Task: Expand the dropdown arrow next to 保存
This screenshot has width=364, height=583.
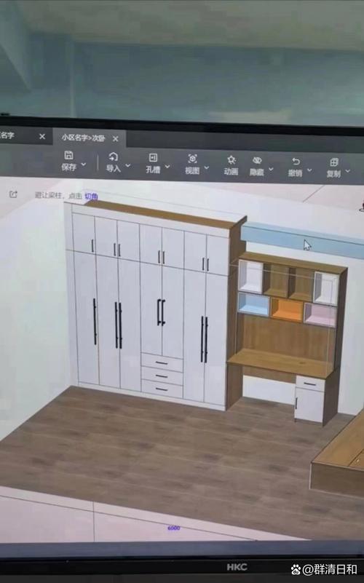Action: 84,164
